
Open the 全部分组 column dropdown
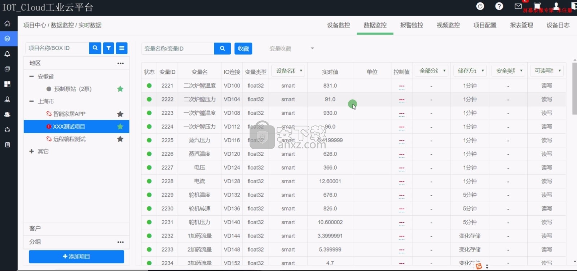click(431, 71)
